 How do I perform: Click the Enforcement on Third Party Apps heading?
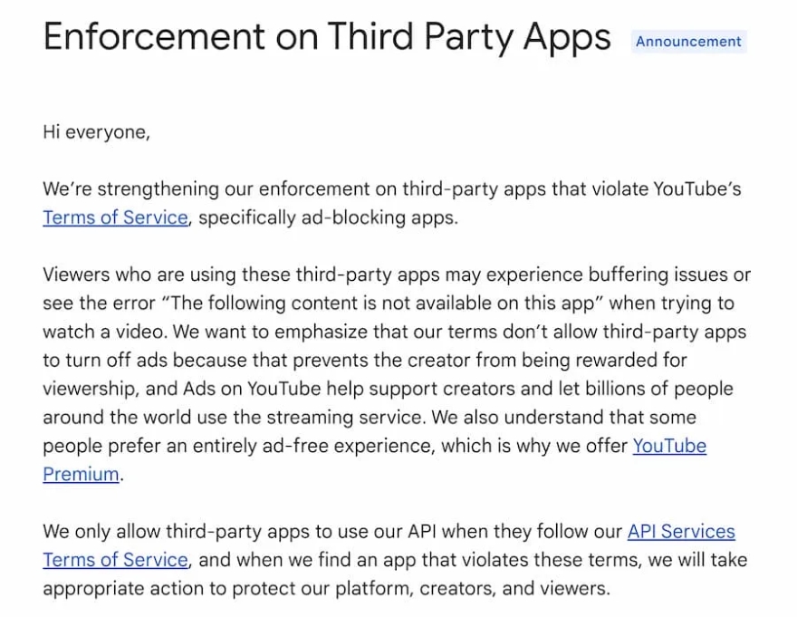[x=327, y=37]
